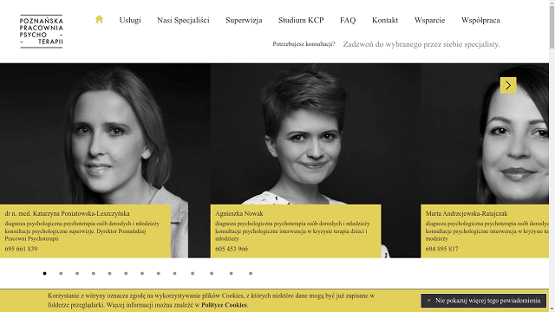The image size is (555, 312).
Task: Select the second carousel pagination dot
Action: [x=61, y=274]
